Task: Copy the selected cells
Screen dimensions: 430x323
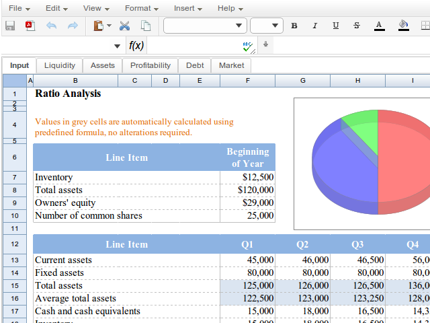Action: 145,26
